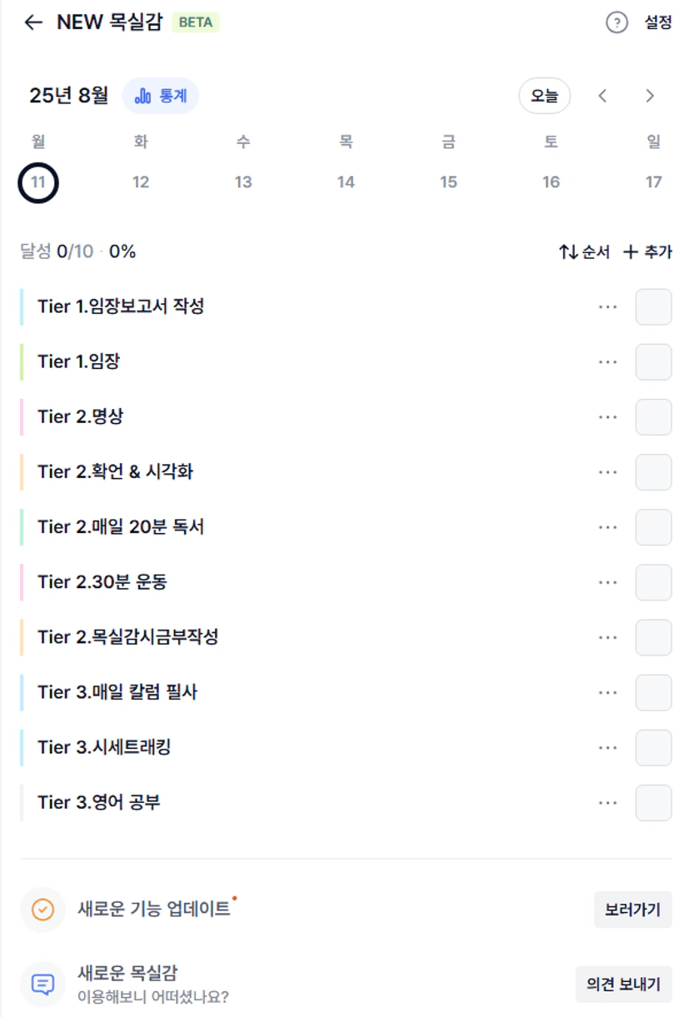Screen dimensions: 689x1017
Task: Open more options for Tier 2.30분 운동
Action: (608, 582)
